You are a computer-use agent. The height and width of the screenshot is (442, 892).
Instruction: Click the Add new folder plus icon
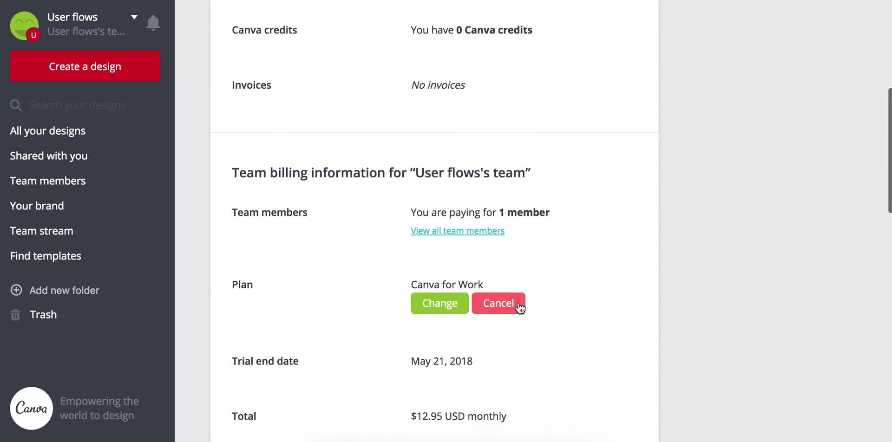[x=16, y=290]
